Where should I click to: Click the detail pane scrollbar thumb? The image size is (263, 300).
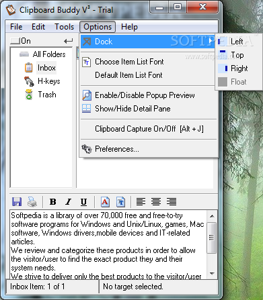[212, 238]
